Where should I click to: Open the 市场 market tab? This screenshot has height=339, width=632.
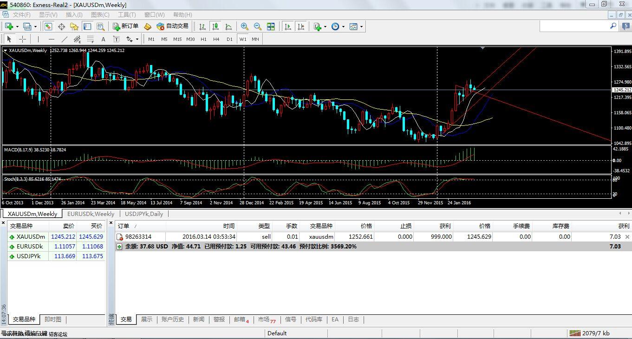tap(267, 319)
